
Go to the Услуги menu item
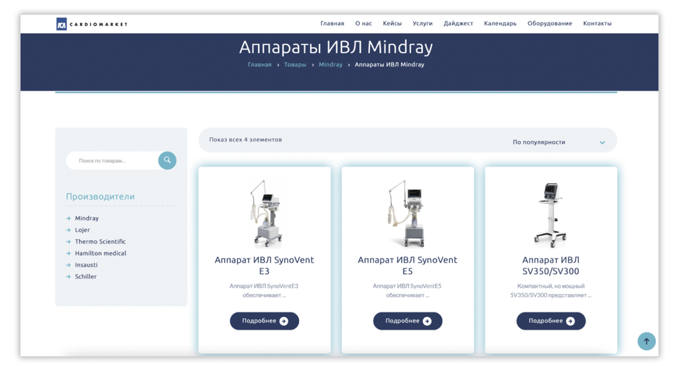[x=422, y=23]
